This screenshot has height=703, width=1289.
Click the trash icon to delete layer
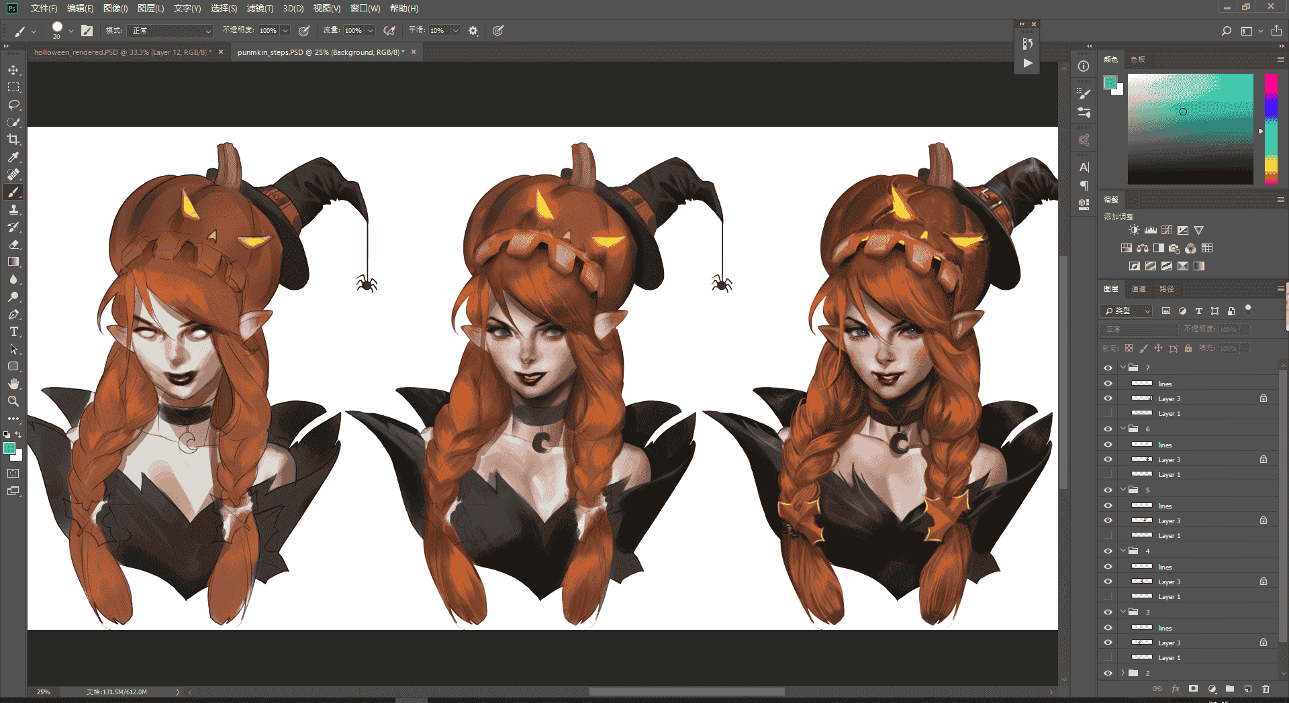tap(1266, 689)
